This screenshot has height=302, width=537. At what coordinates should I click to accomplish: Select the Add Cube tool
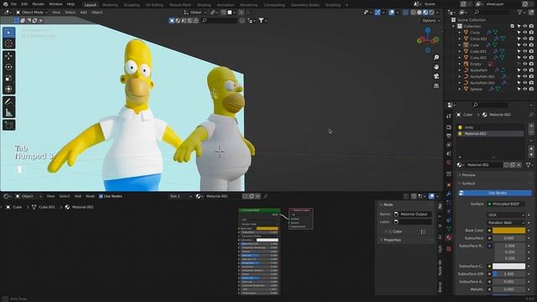click(9, 125)
